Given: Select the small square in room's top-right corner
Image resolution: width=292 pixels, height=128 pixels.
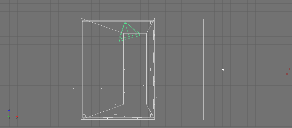Looking at the screenshot, I should click(152, 23).
